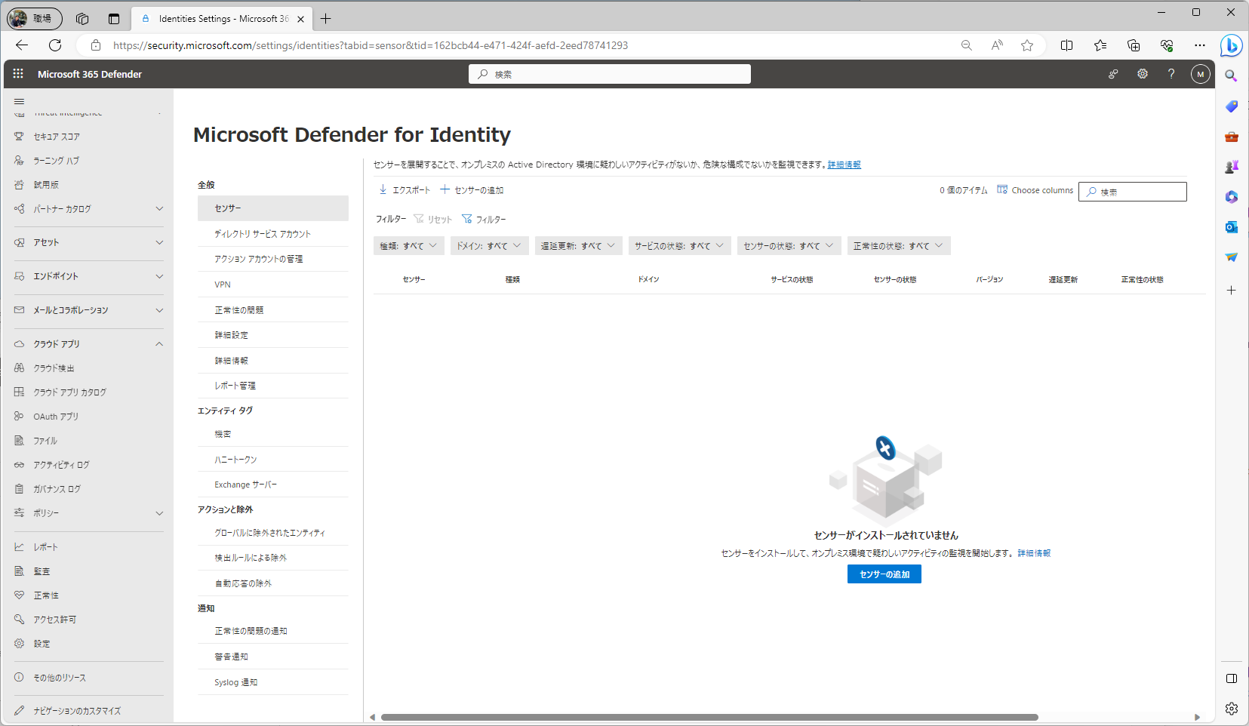Viewport: 1249px width, 726px height.
Task: Open the sensor status filter dropdown
Action: (x=789, y=246)
